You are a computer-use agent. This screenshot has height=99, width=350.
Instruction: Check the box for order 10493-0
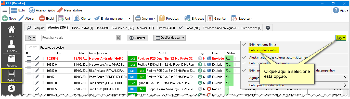29,83
